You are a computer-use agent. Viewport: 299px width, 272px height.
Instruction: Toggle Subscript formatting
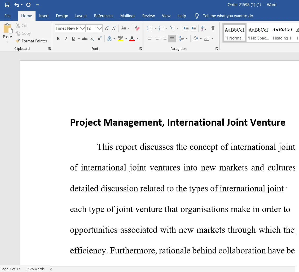[x=92, y=39]
